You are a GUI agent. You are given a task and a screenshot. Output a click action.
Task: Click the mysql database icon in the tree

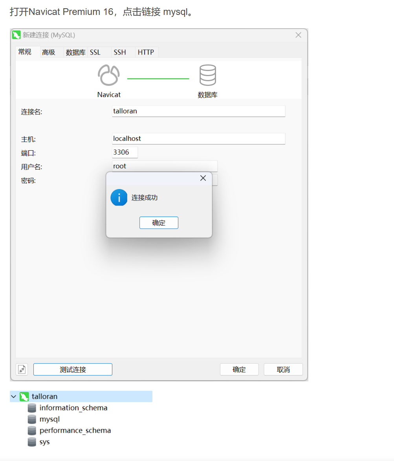point(32,419)
